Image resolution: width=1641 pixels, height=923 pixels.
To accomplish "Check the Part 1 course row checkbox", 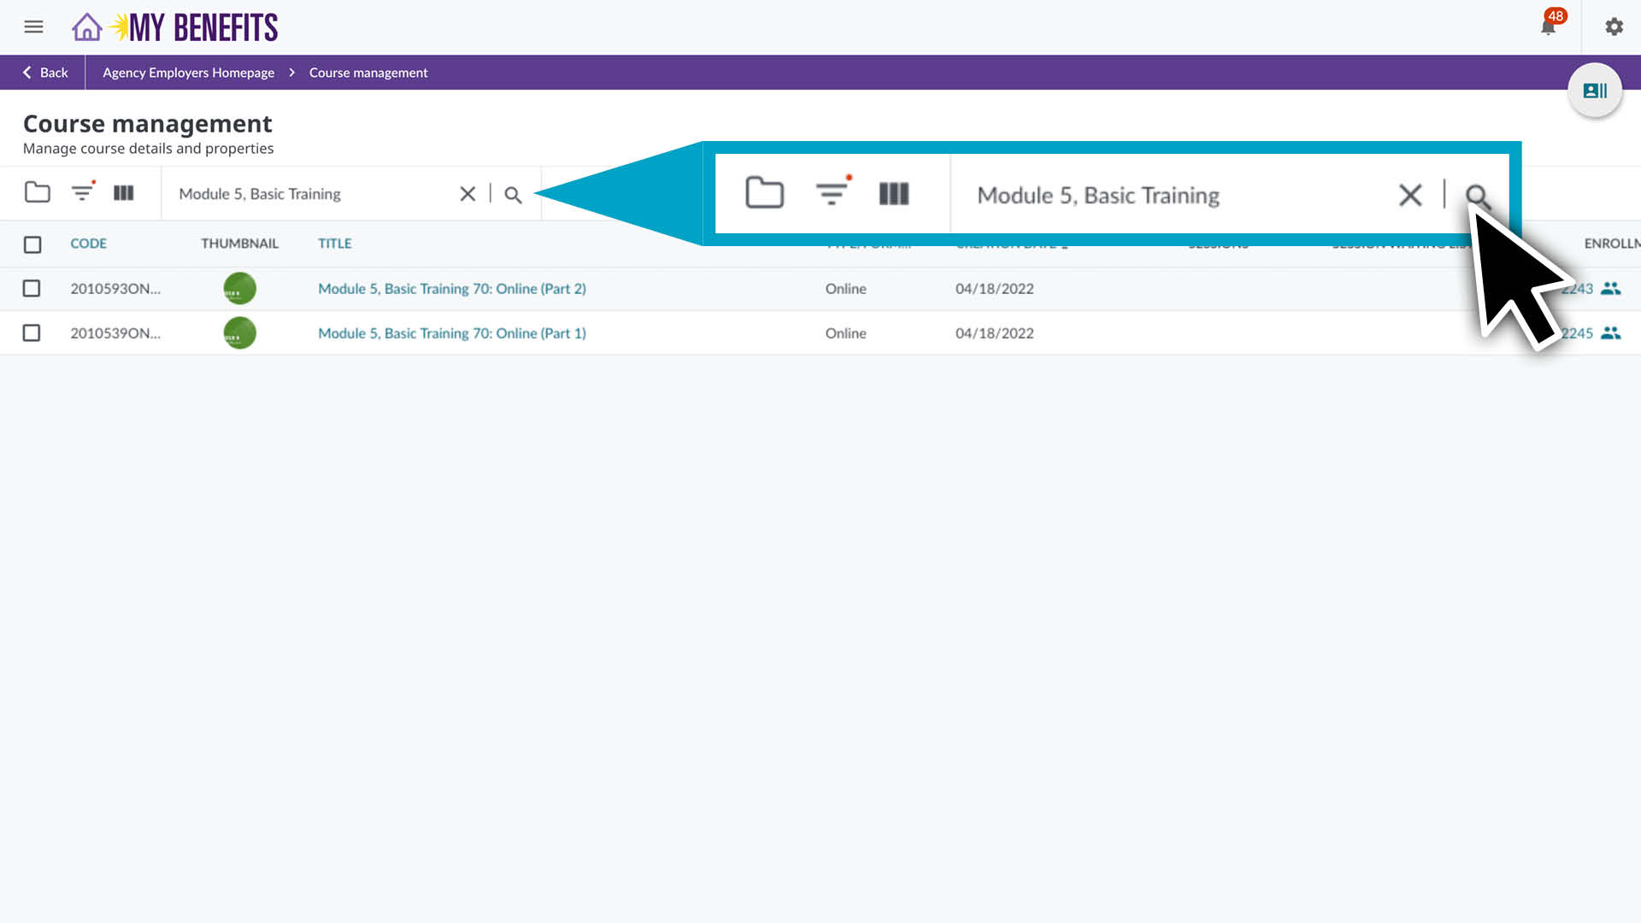I will click(32, 333).
